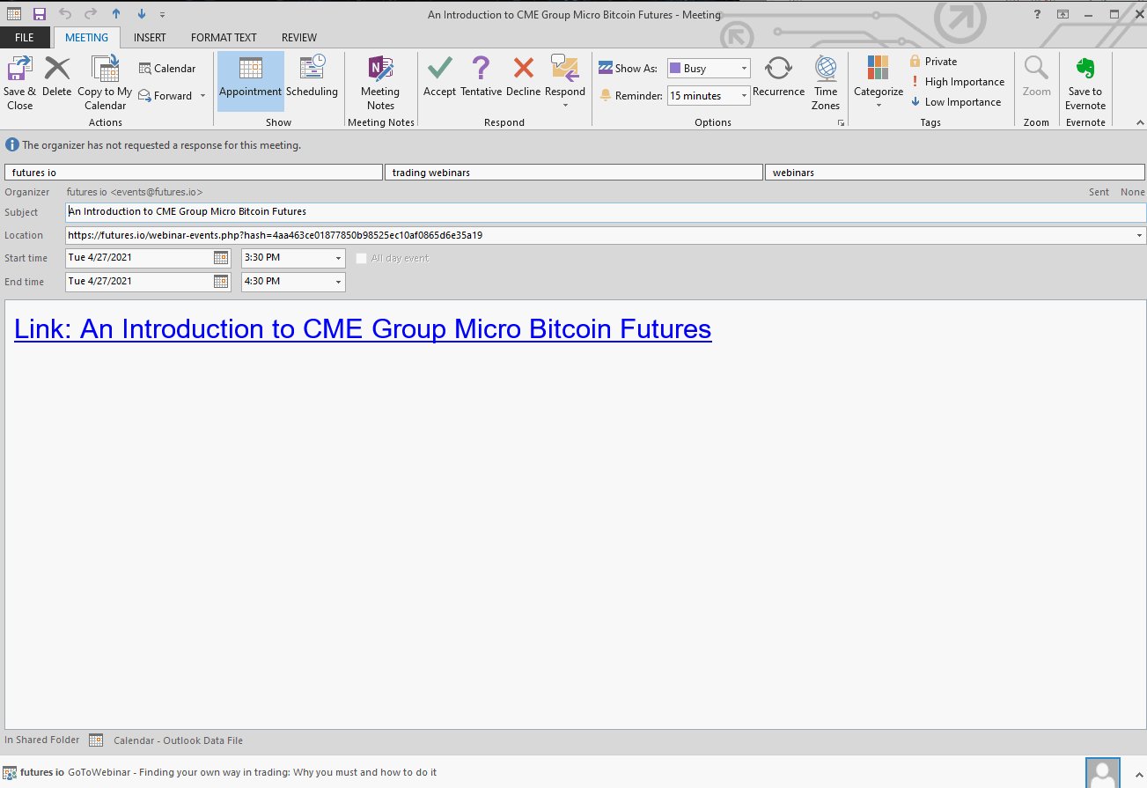The image size is (1147, 788).
Task: Open the Options group dialog launcher
Action: click(x=841, y=123)
